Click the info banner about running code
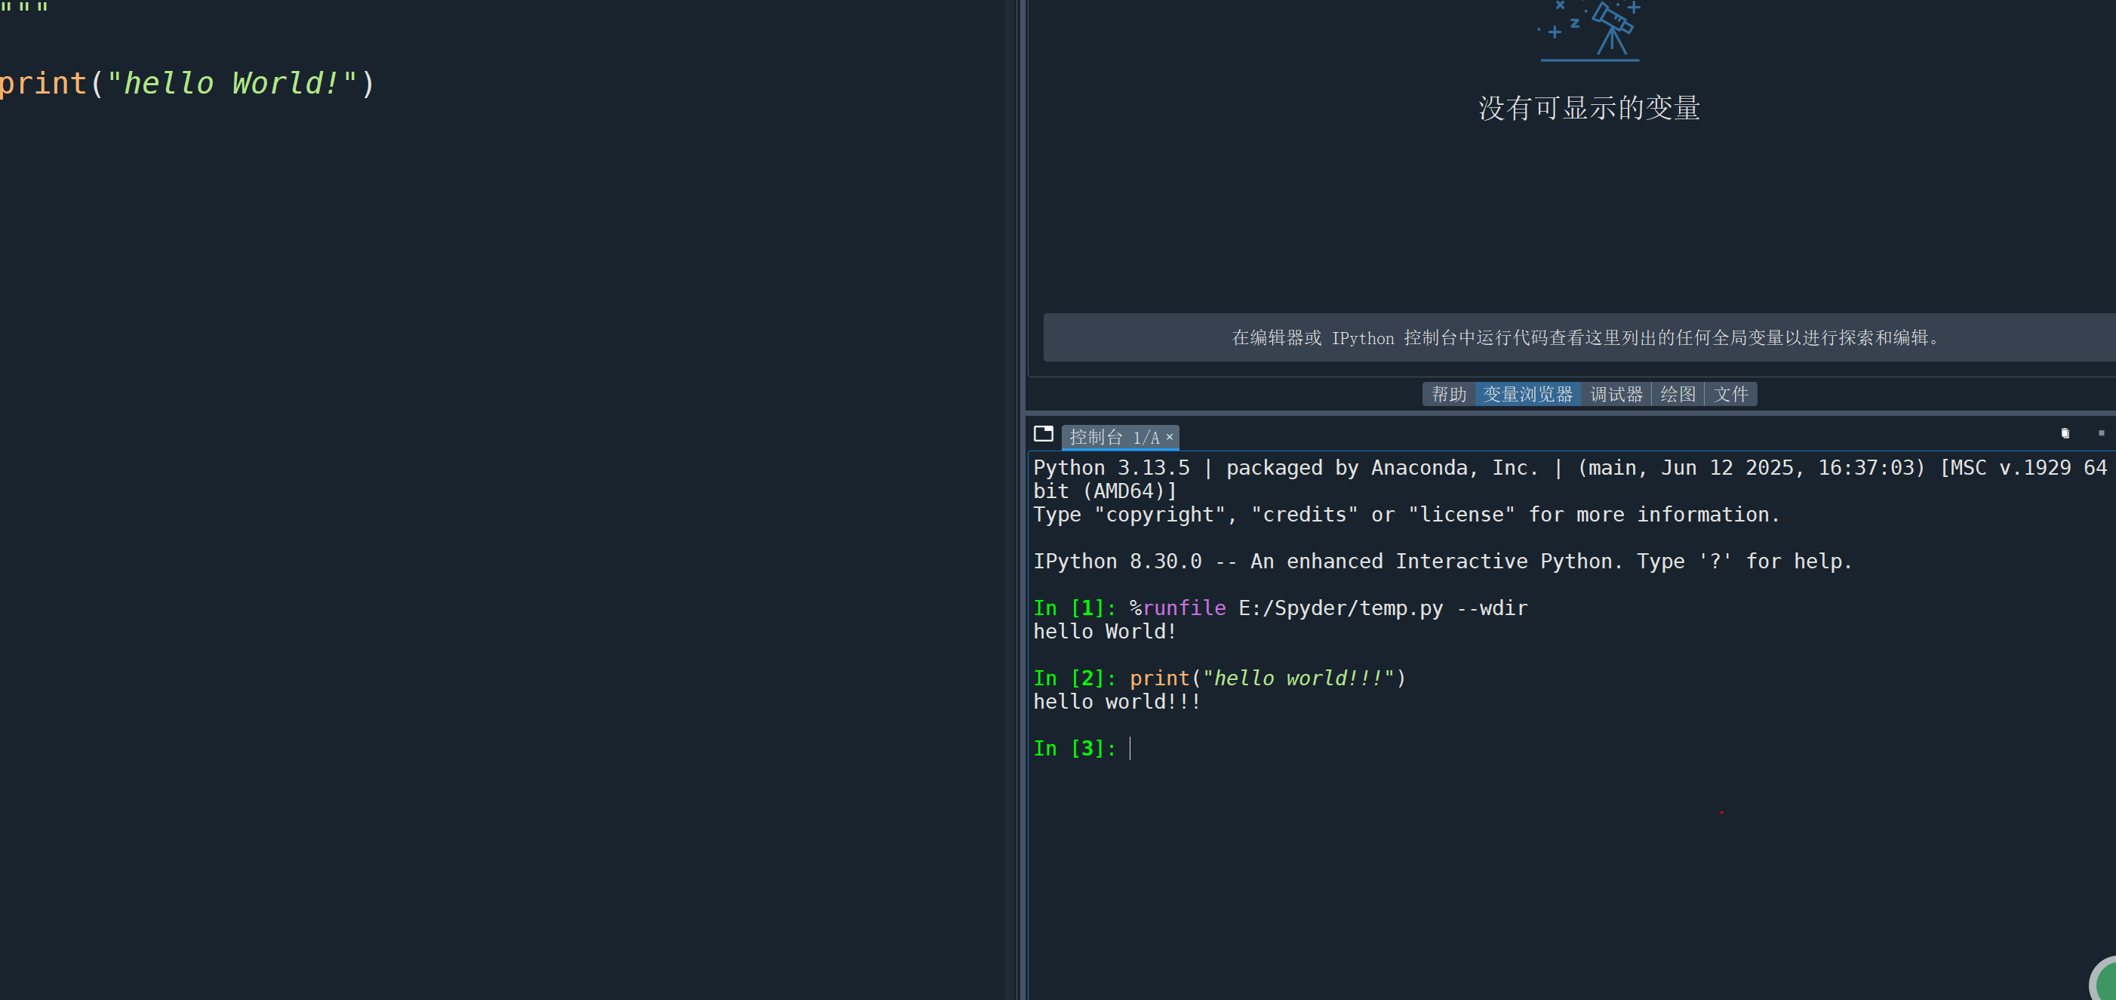This screenshot has width=2116, height=1000. [1585, 337]
